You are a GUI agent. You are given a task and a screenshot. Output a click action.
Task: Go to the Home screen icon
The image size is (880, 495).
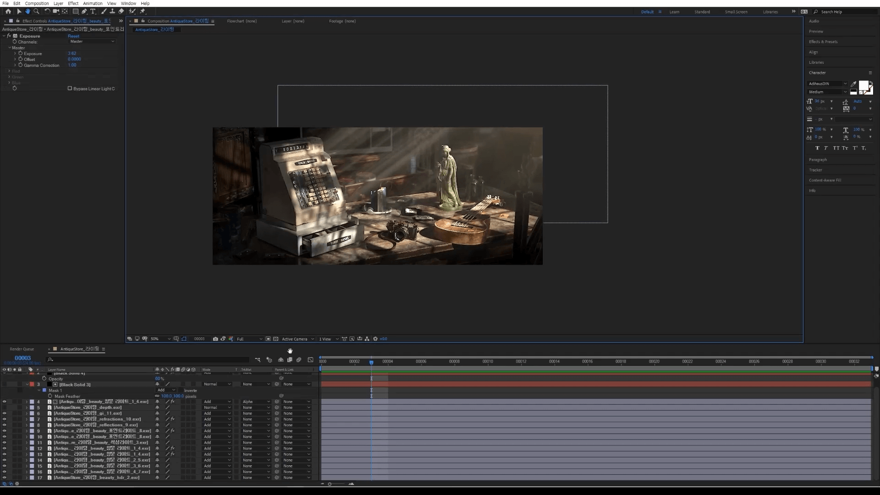tap(8, 11)
